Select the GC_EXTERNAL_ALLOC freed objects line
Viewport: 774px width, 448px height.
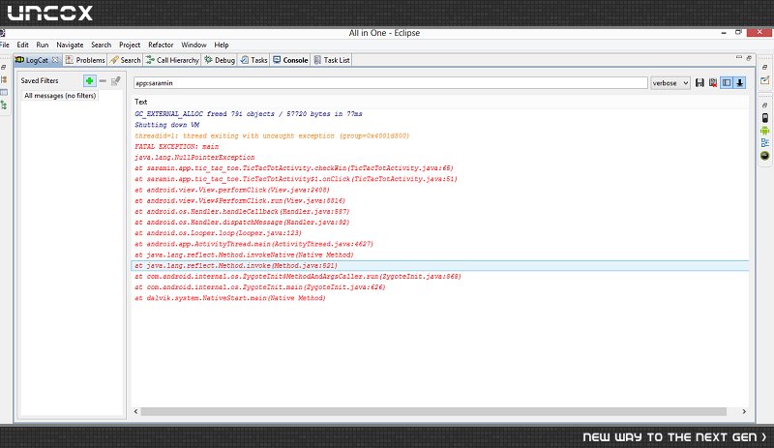[x=249, y=114]
